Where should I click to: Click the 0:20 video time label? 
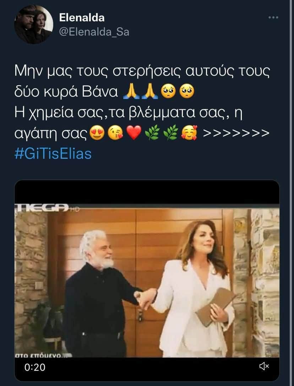(x=35, y=367)
